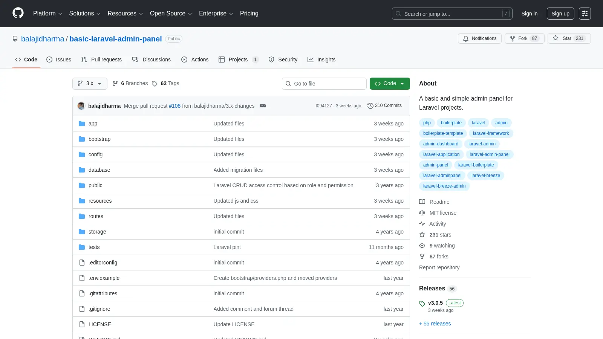
Task: Open pull request #108 link
Action: point(175,106)
